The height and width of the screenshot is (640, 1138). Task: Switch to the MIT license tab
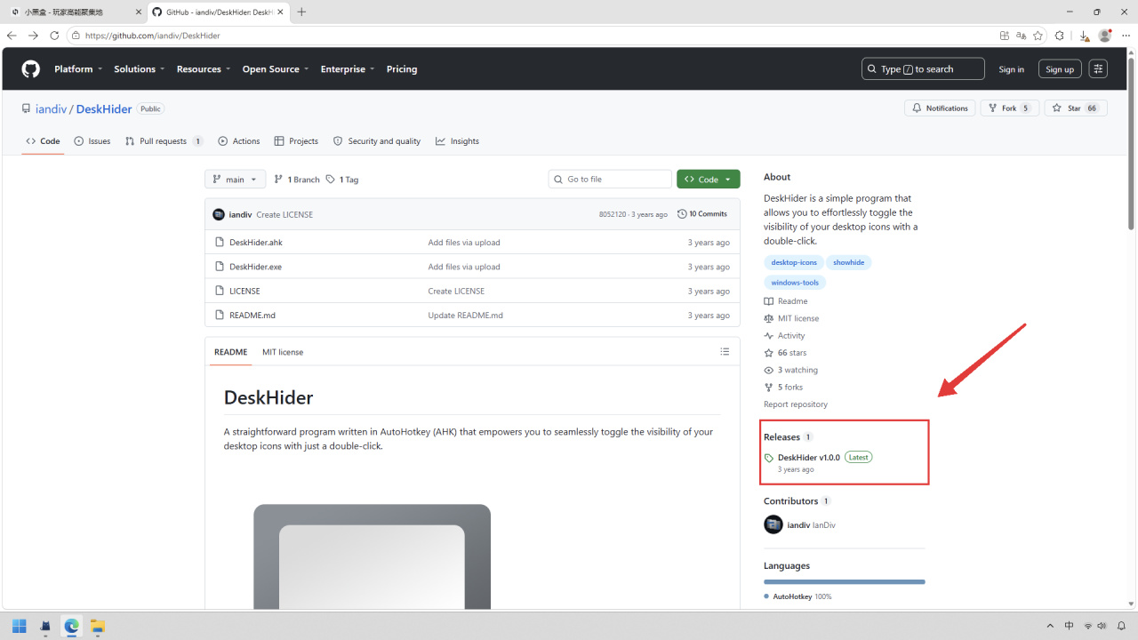click(x=283, y=352)
